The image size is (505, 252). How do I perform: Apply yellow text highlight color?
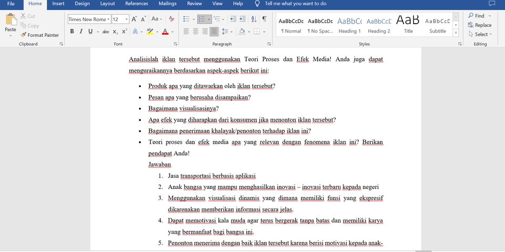(x=150, y=31)
